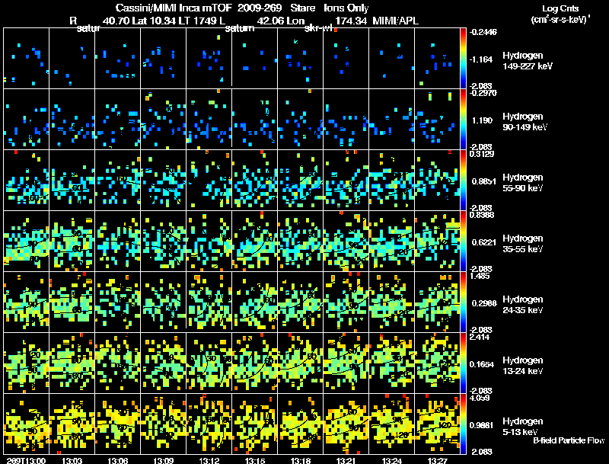Click the Hydrogen 5-13 keV color bar
Screen dimensions: 609x464
(x=463, y=424)
